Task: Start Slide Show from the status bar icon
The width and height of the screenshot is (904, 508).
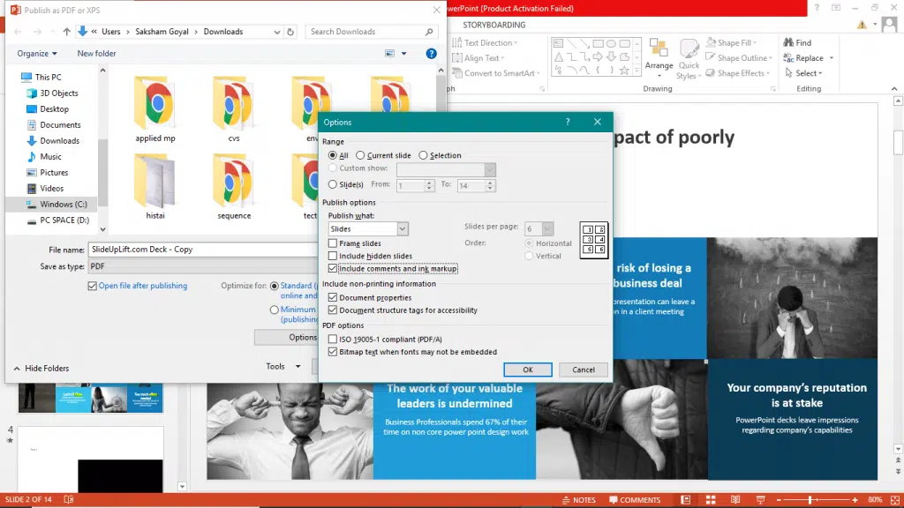Action: click(762, 500)
